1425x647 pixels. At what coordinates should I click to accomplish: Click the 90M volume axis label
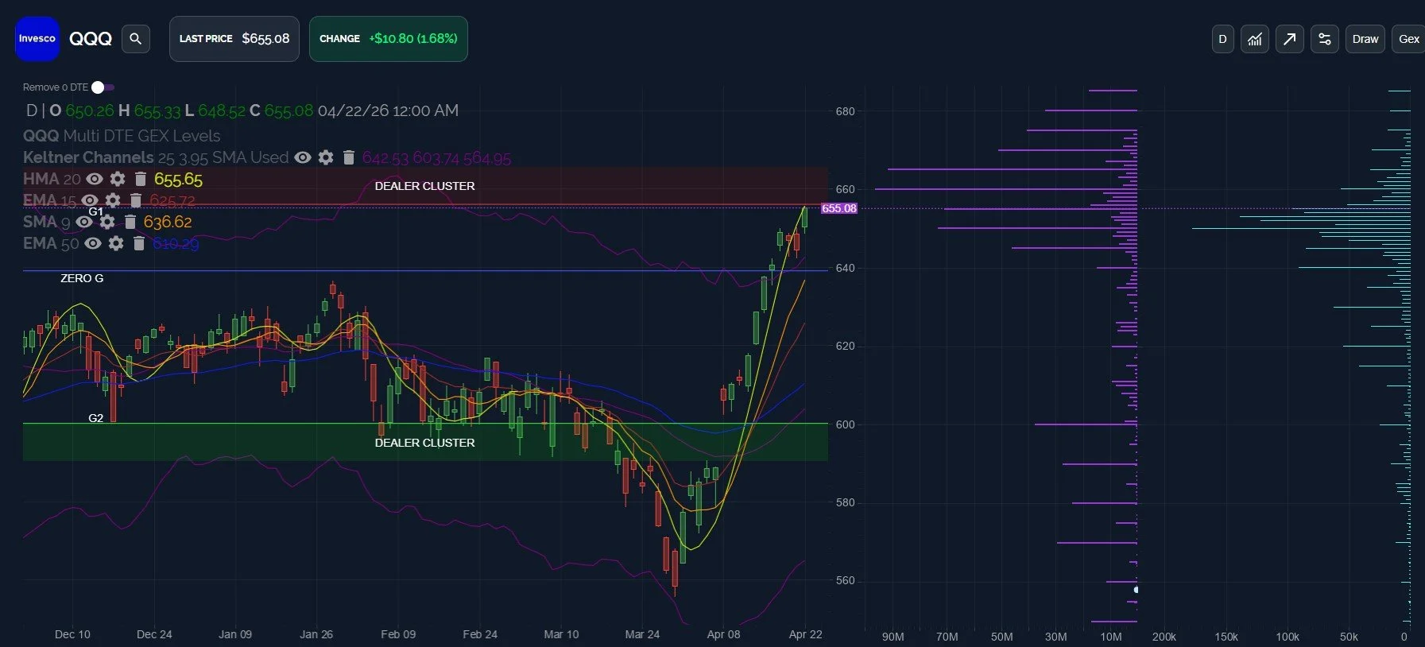click(x=893, y=637)
